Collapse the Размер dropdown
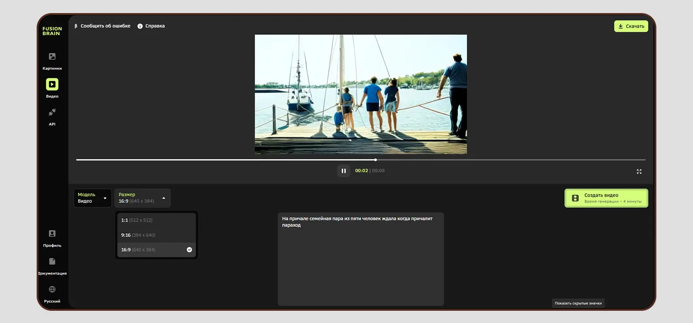The image size is (693, 323). pos(142,198)
